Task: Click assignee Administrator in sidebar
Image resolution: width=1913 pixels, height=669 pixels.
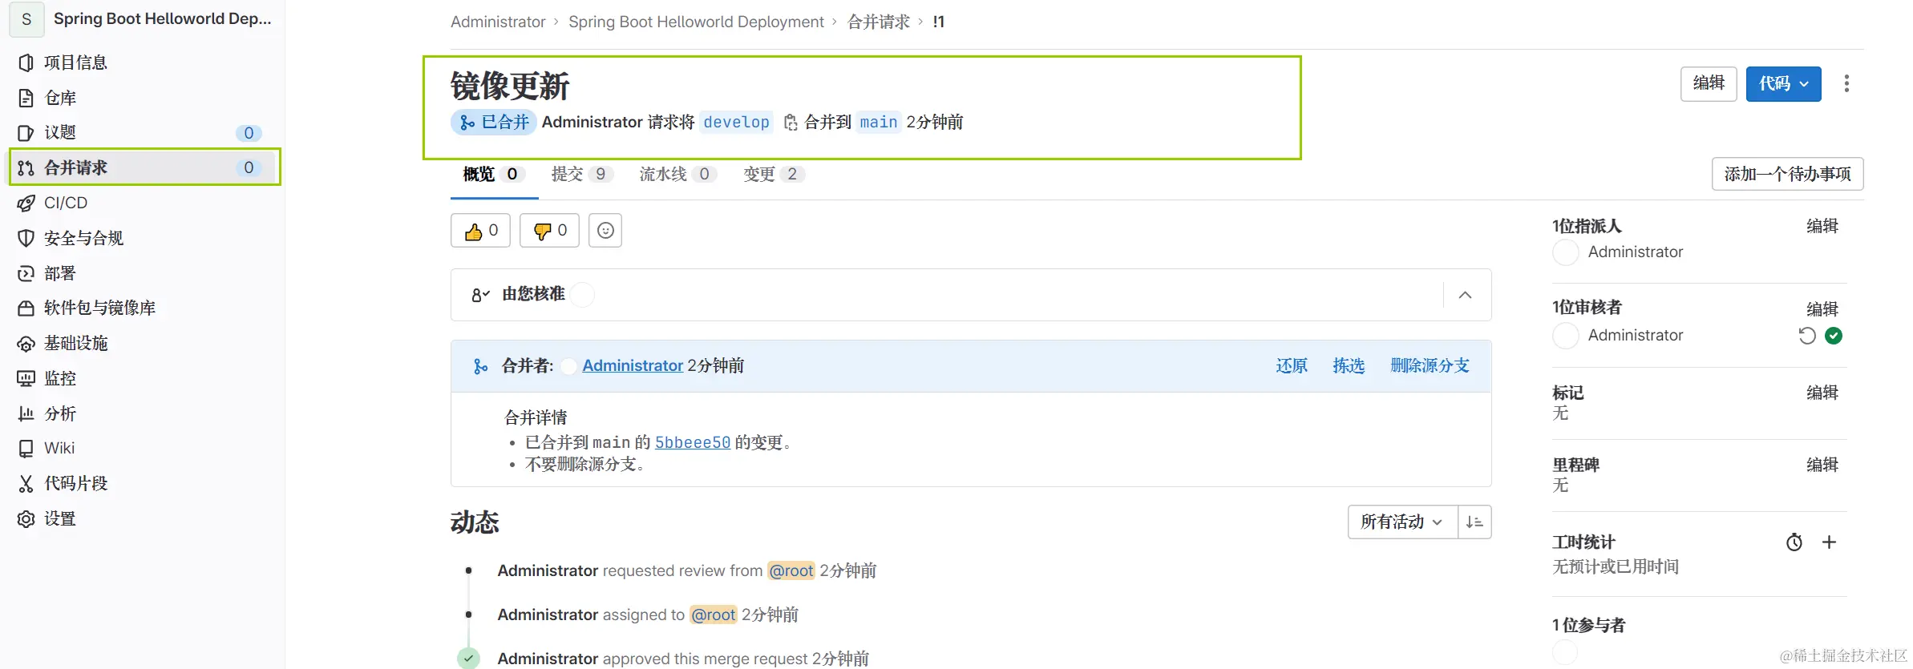Action: point(1636,252)
